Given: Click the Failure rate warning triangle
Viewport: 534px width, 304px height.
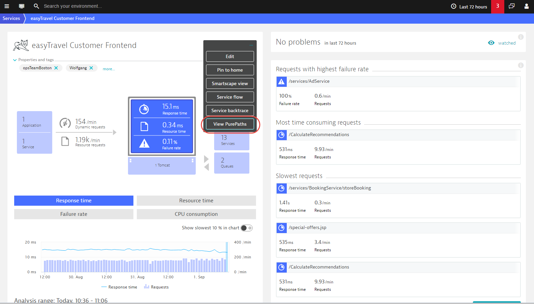Looking at the screenshot, I should tap(144, 143).
